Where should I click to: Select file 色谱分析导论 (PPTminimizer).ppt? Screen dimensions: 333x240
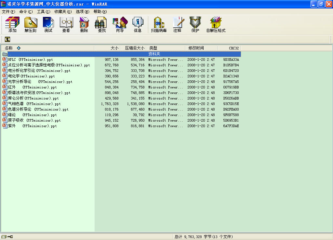38,109
